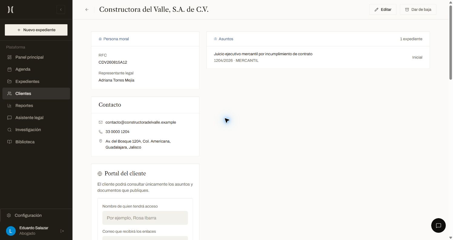Click the phone number 33 0000 1204
The height and width of the screenshot is (240, 453).
click(117, 132)
